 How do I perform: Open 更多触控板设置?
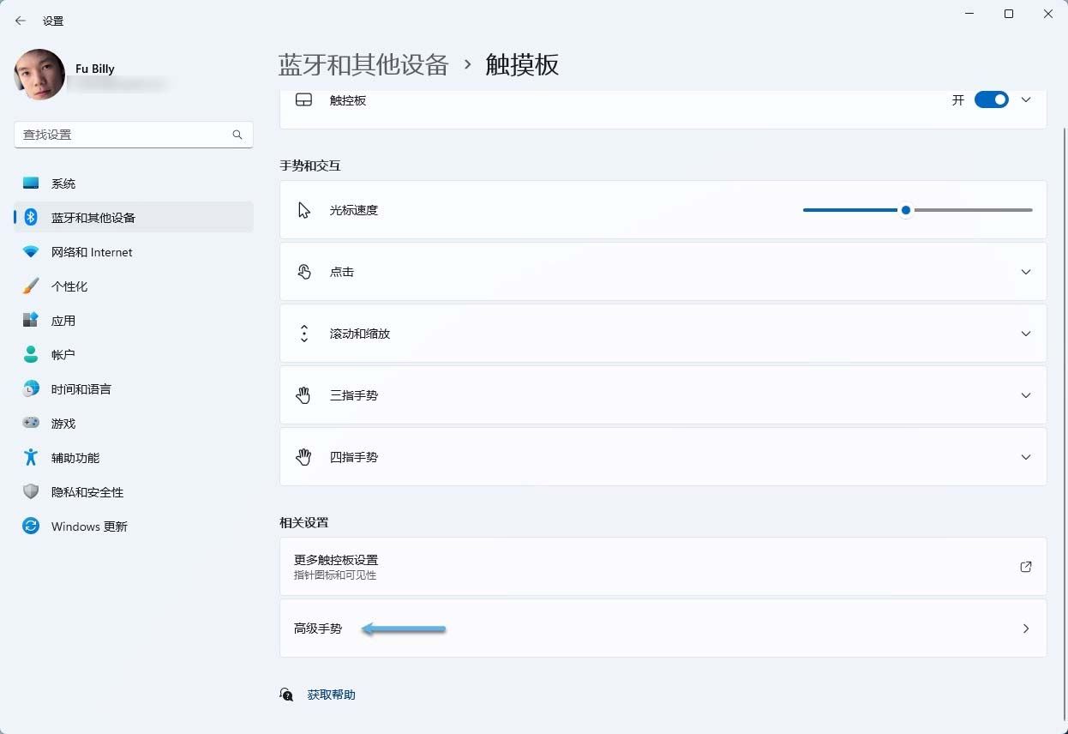pos(663,566)
